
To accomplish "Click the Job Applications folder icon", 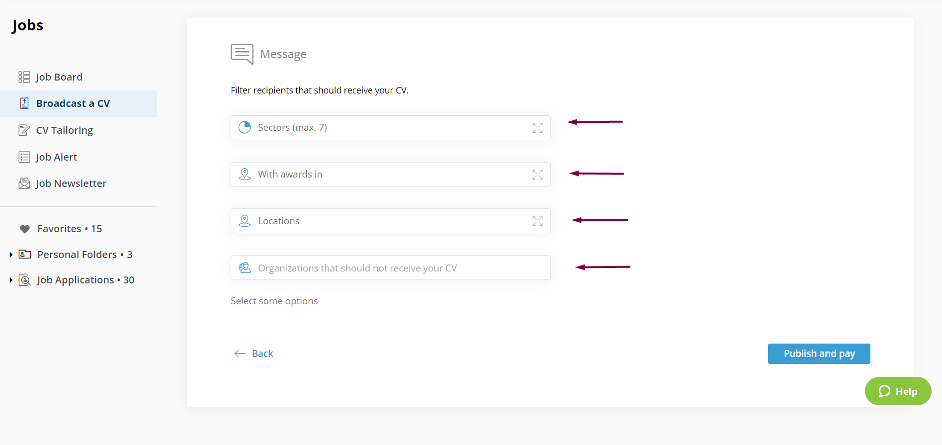I will pyautogui.click(x=25, y=280).
